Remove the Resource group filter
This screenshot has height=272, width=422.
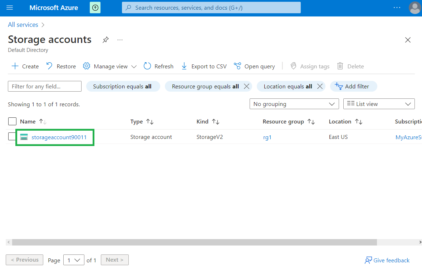246,87
